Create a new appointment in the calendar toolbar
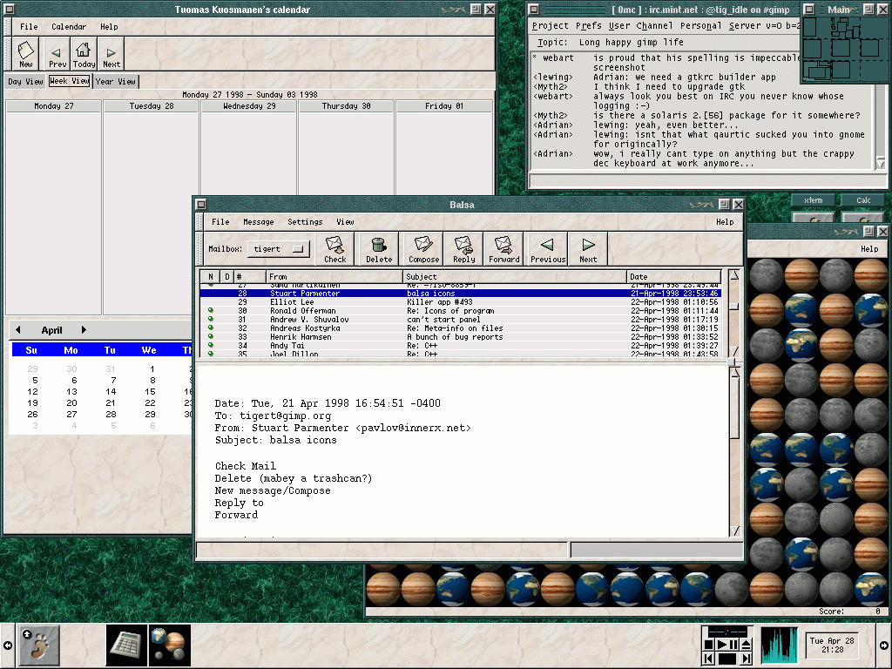Viewport: 892px width, 669px height. (25, 54)
